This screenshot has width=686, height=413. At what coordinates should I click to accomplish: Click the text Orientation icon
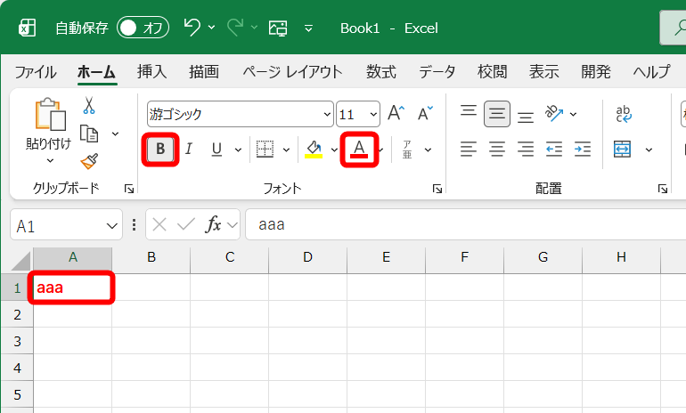(x=554, y=113)
